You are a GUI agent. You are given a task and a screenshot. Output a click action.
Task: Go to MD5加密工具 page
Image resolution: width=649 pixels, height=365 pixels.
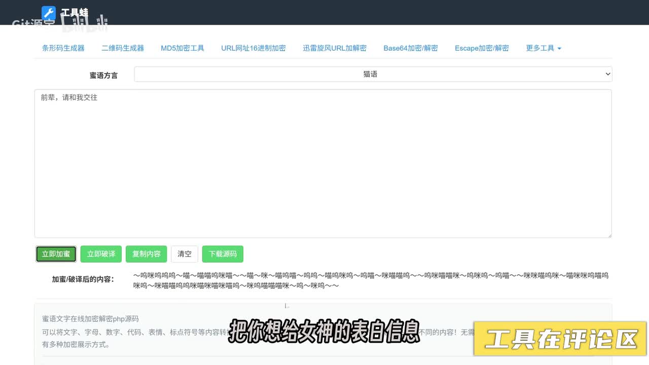(183, 48)
